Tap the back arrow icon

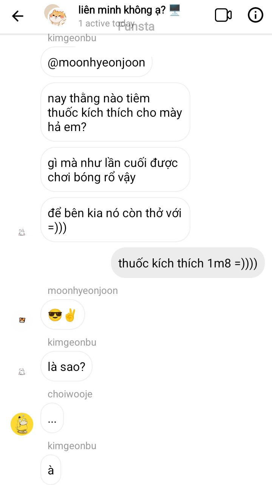[x=18, y=16]
